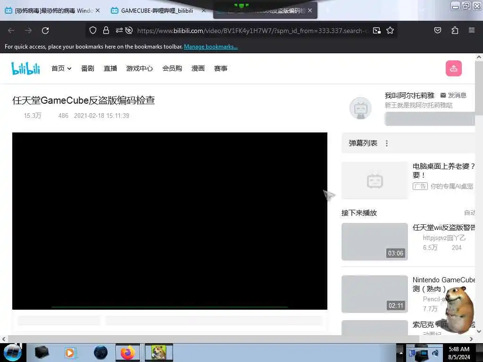Image resolution: width=483 pixels, height=362 pixels.
Task: Click the autoplay blocked icon in the URL bar
Action: (129, 30)
